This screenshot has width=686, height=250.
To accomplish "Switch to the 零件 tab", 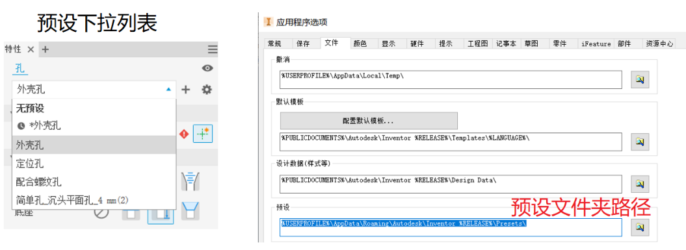I will point(560,44).
